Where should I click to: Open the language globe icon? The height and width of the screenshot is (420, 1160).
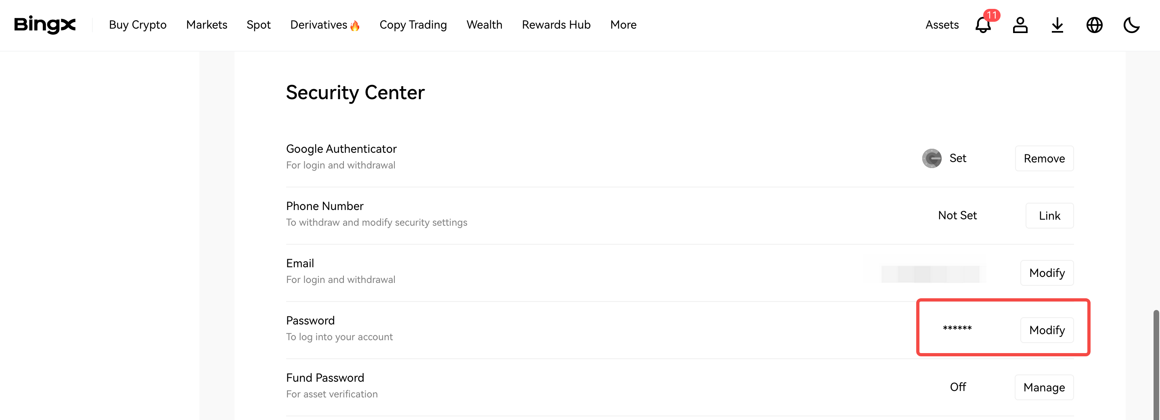point(1094,25)
